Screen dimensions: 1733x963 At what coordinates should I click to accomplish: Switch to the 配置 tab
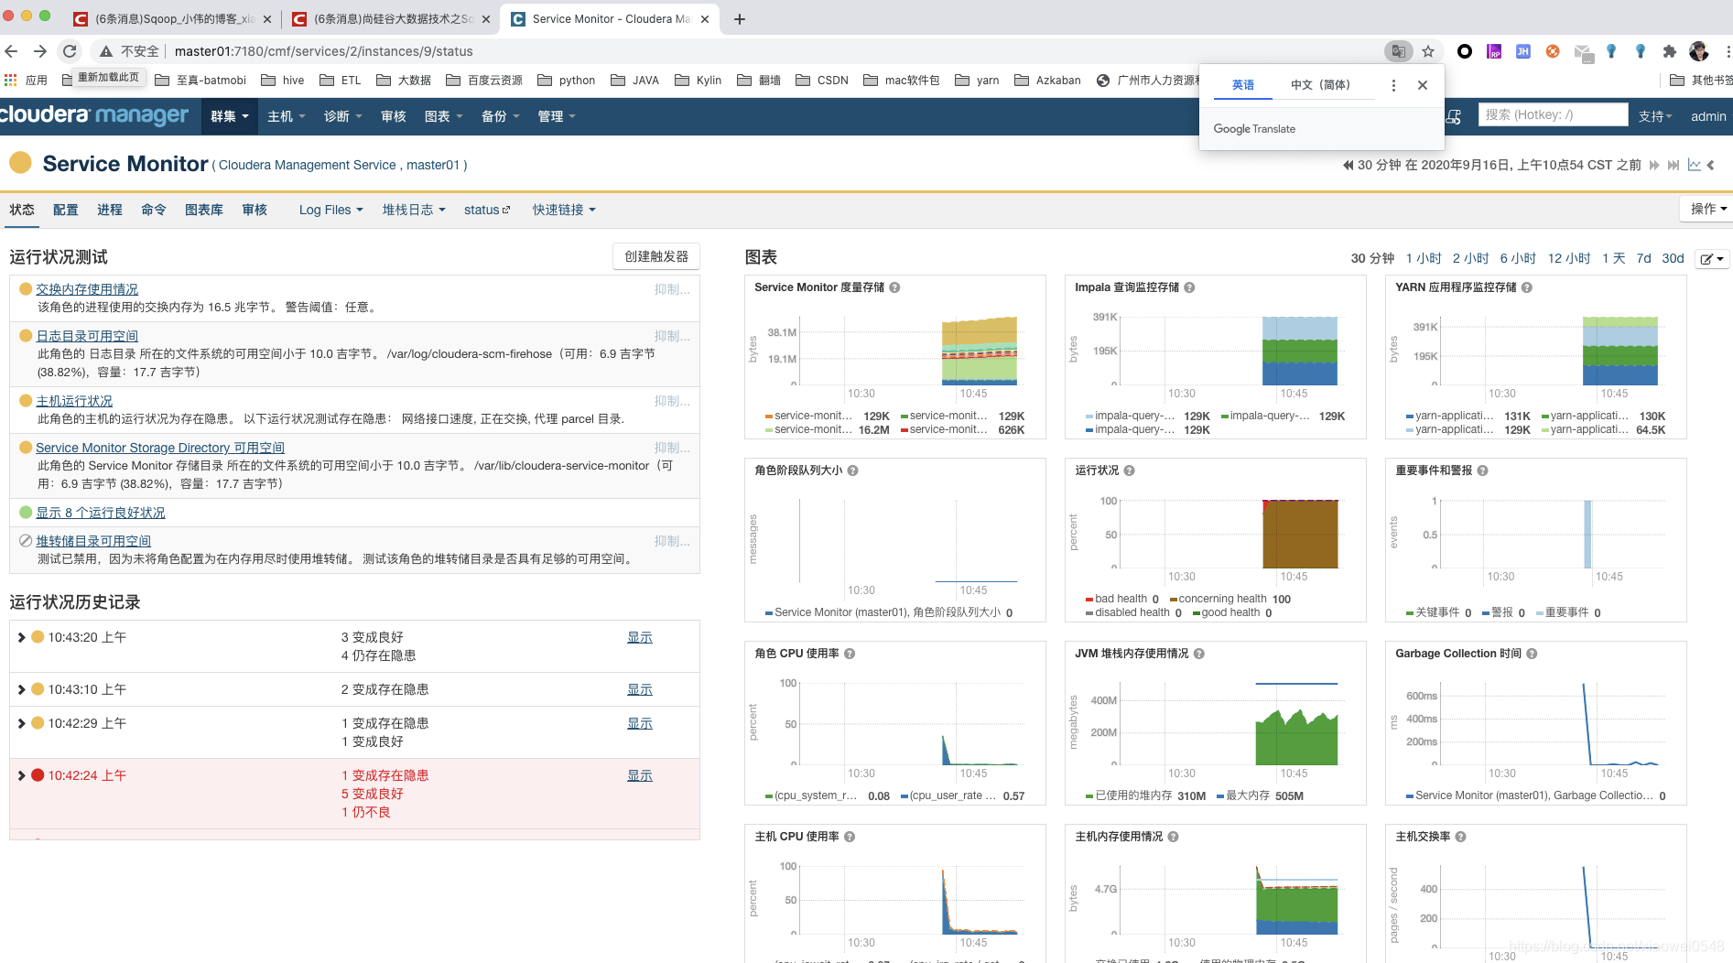(65, 210)
